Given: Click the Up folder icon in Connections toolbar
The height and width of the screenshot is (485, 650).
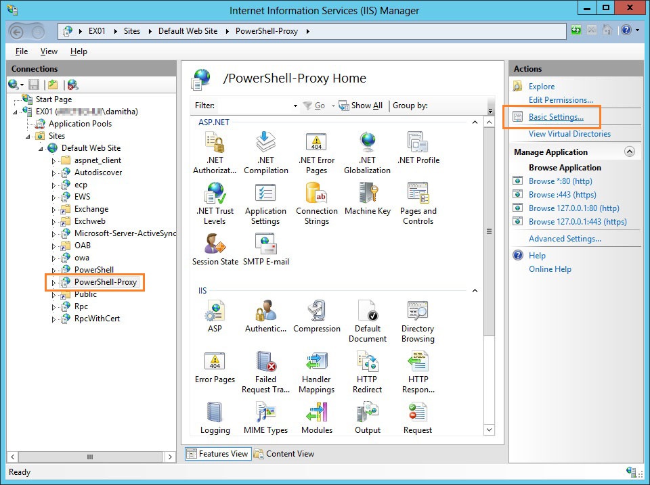Looking at the screenshot, I should coord(53,85).
